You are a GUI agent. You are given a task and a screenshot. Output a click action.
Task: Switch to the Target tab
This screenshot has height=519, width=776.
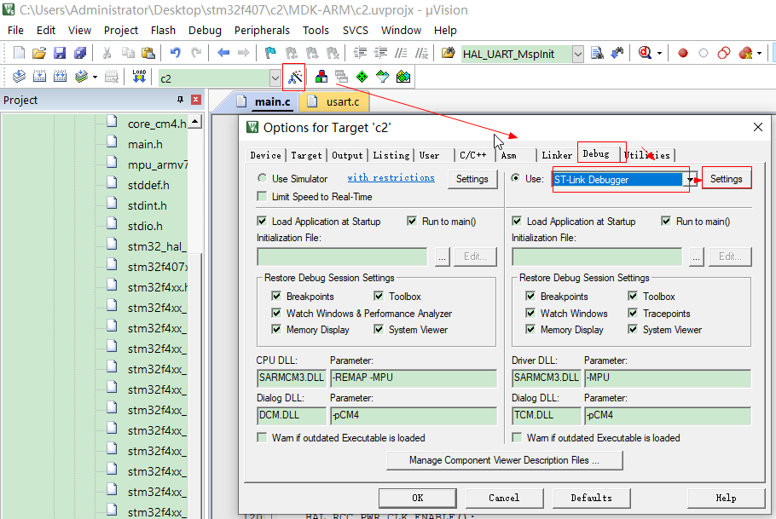click(306, 155)
